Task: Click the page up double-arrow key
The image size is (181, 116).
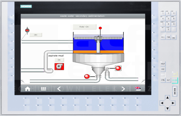Action: (175, 89)
